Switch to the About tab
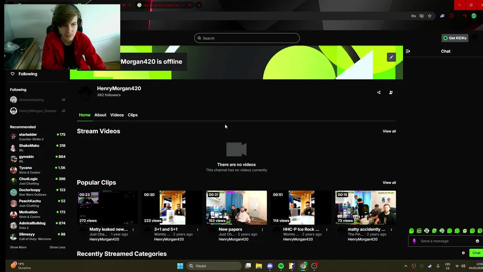Image resolution: width=483 pixels, height=272 pixels. pos(100,115)
